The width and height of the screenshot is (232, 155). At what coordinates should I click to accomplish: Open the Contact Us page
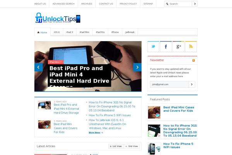106,4
